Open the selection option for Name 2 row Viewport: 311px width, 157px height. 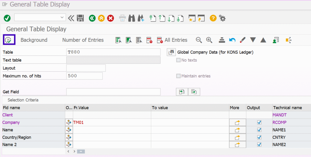coord(69,145)
